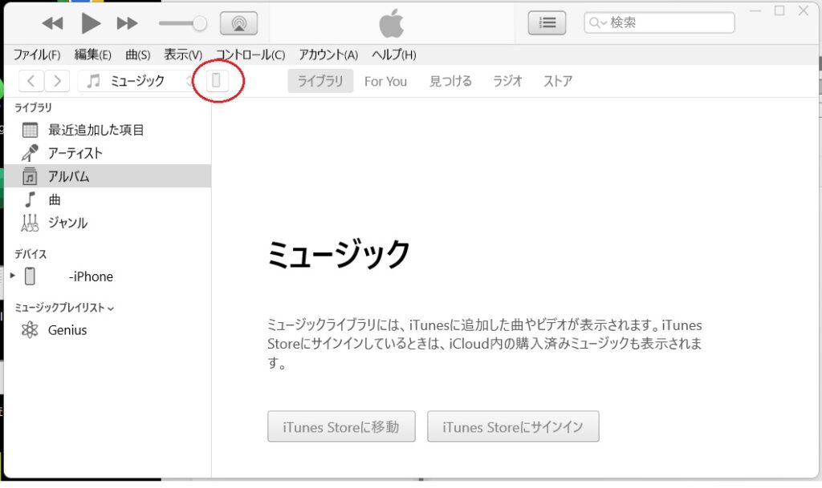Click the iPhone device button in toolbar
Viewport: 822px width, 488px height.
(x=217, y=81)
